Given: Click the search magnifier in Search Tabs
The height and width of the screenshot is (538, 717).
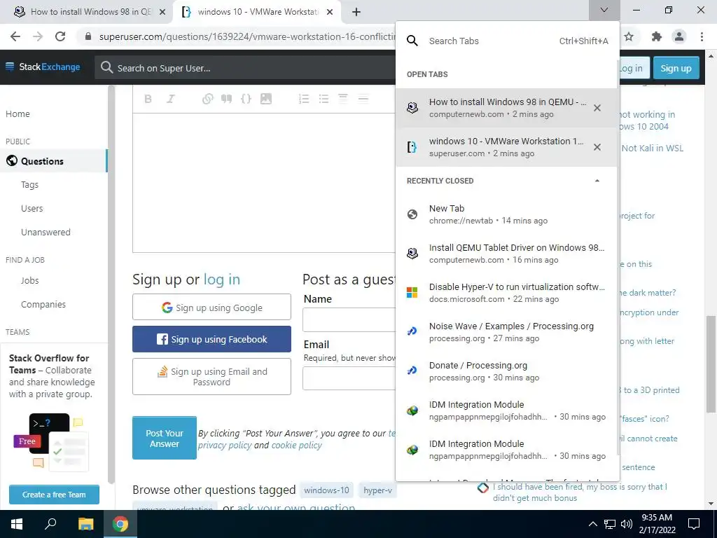Looking at the screenshot, I should coord(412,41).
